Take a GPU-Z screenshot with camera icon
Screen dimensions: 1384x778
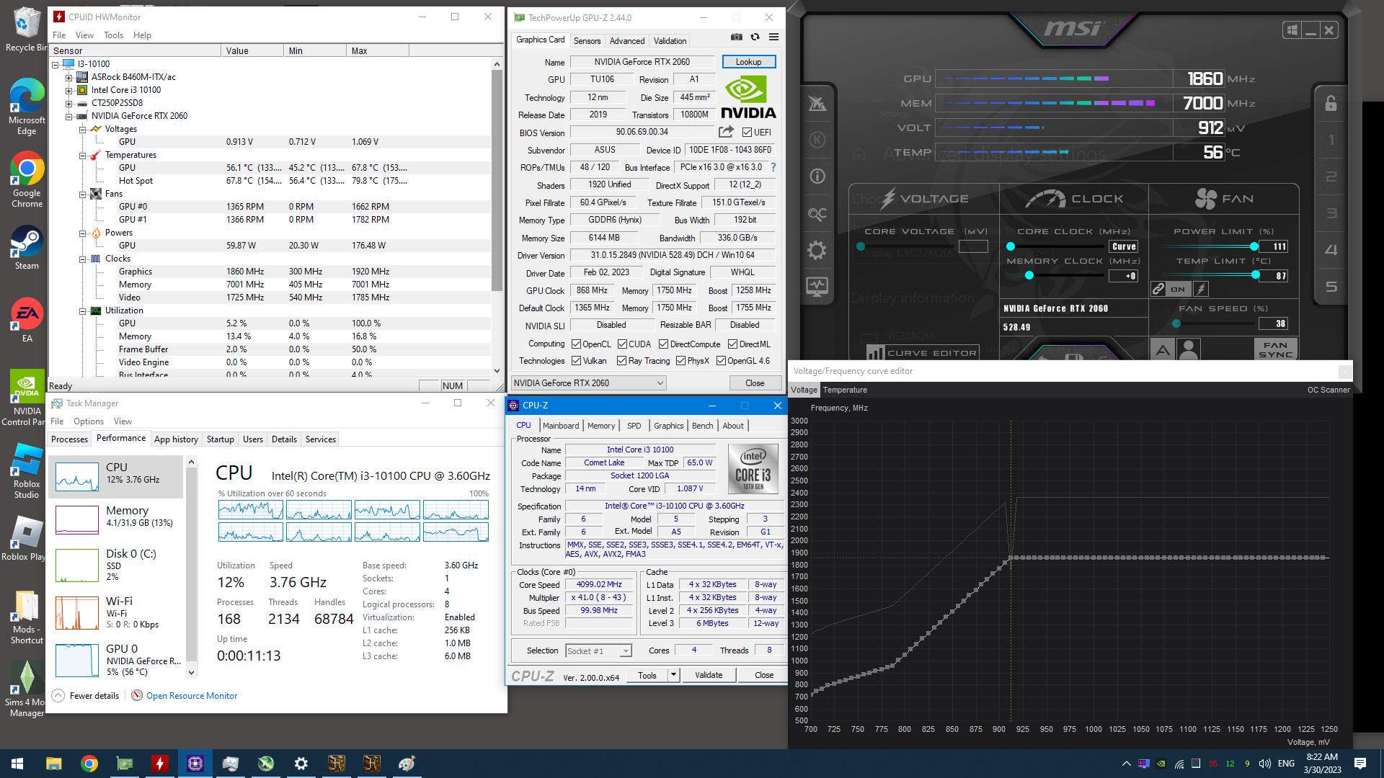point(736,37)
